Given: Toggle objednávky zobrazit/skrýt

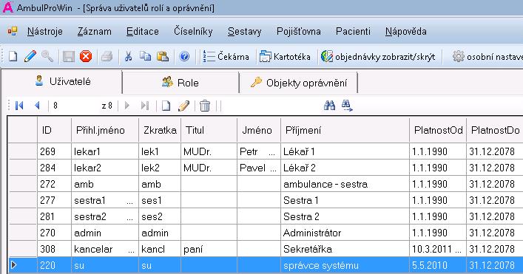Looking at the screenshot, I should pyautogui.click(x=378, y=57).
